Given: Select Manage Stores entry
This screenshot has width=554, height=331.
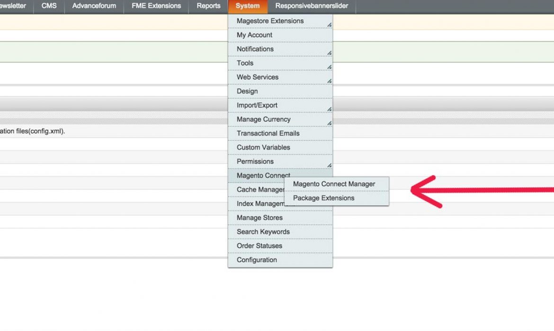Looking at the screenshot, I should pyautogui.click(x=280, y=218).
